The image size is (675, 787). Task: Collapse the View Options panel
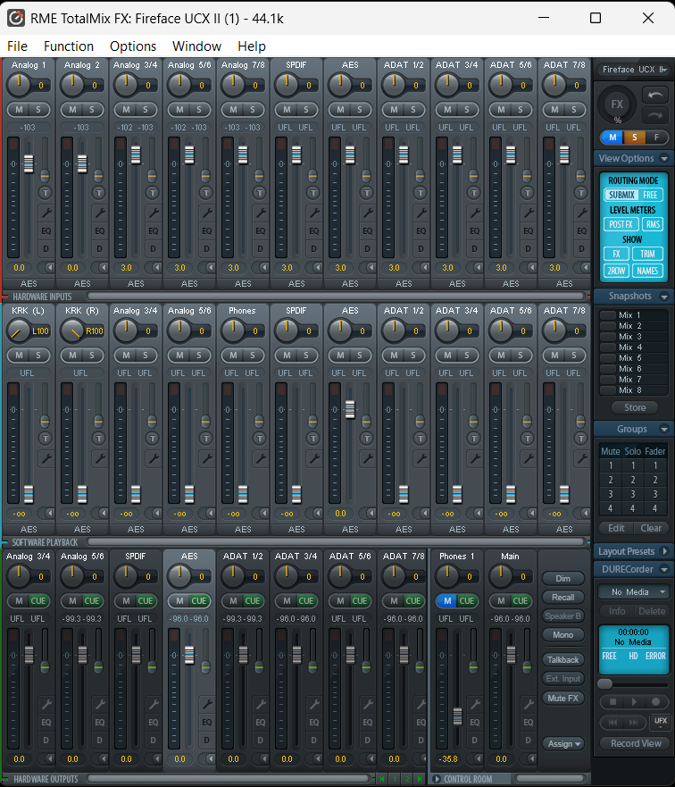coord(664,159)
